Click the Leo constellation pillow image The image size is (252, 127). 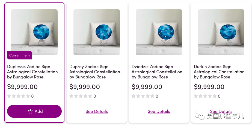(x=221, y=32)
